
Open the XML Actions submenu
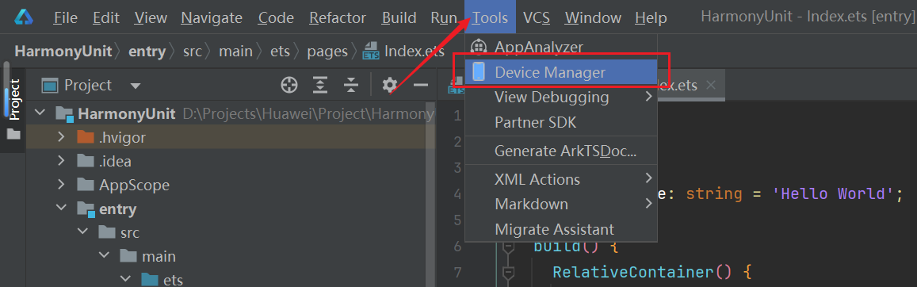[x=561, y=178]
